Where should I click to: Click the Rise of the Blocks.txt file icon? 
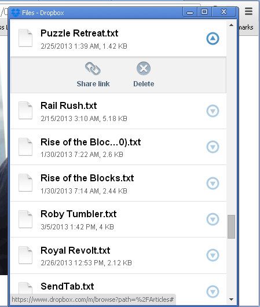(x=25, y=183)
